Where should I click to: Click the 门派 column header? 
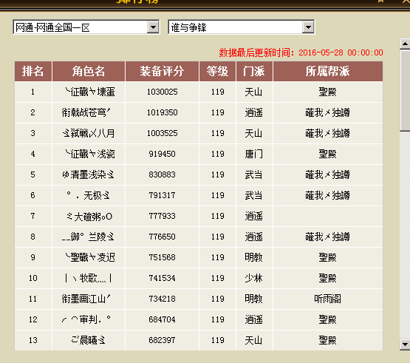coord(254,71)
